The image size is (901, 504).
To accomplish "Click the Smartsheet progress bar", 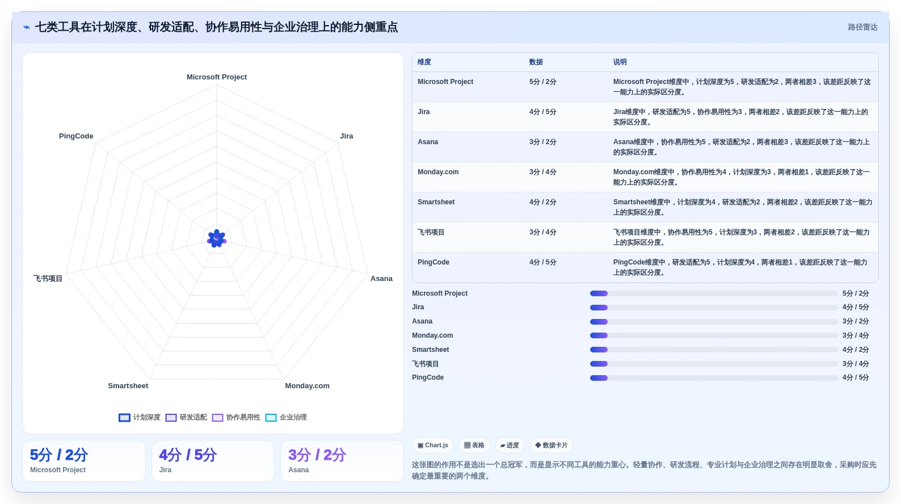I will pos(714,350).
